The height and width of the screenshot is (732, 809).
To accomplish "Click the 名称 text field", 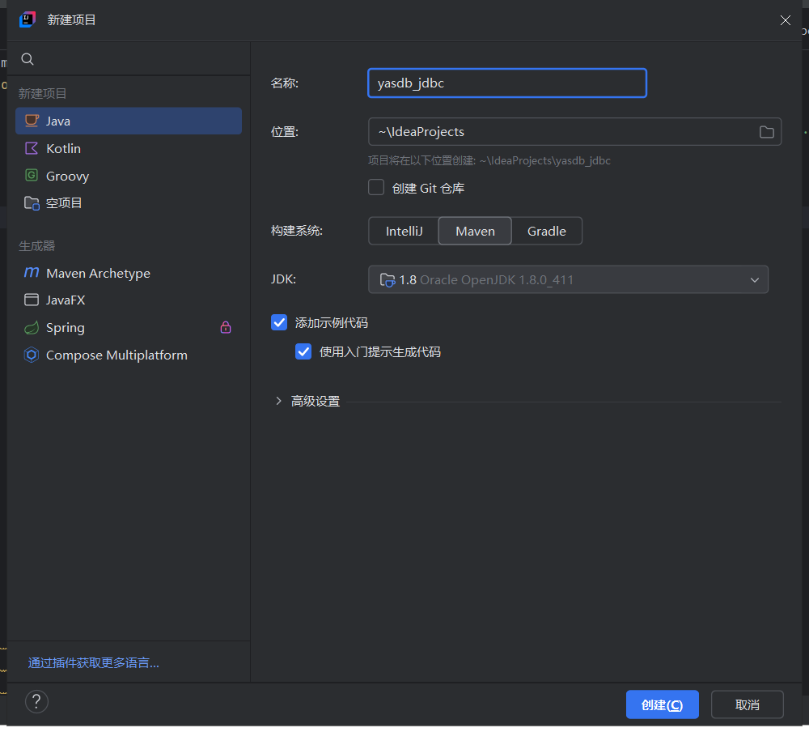I will point(506,83).
